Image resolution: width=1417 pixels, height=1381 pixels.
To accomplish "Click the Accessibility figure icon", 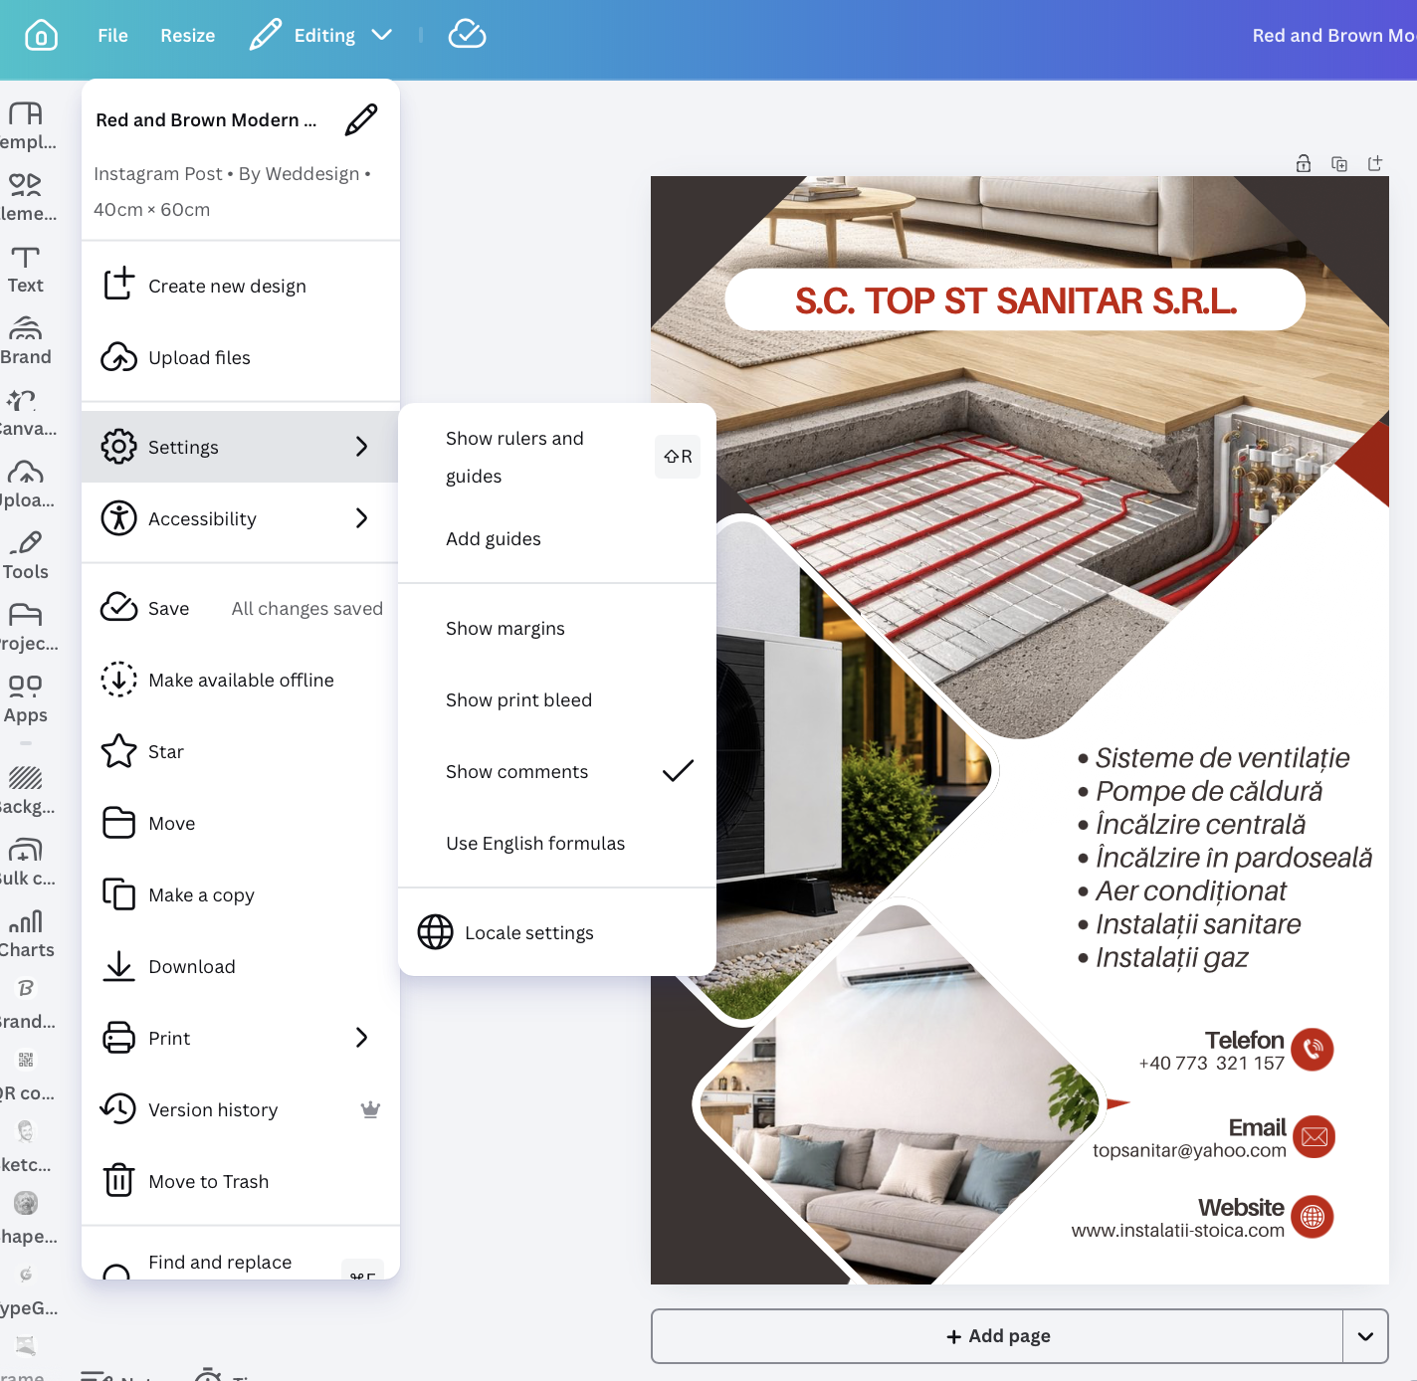I will tap(118, 518).
